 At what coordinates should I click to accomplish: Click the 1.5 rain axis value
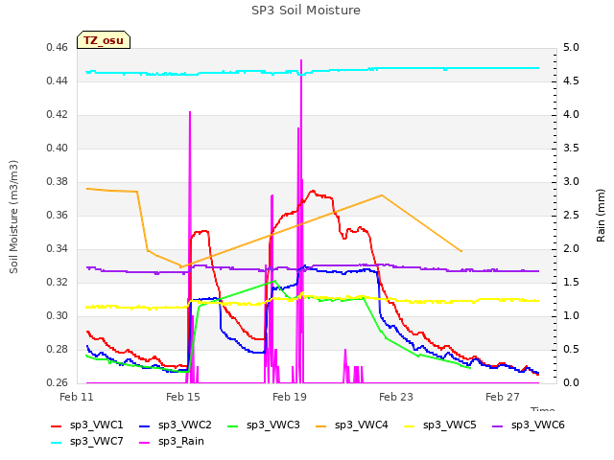point(572,283)
